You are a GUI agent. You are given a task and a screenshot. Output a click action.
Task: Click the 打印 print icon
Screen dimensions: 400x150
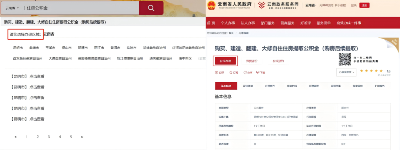[x=217, y=73]
